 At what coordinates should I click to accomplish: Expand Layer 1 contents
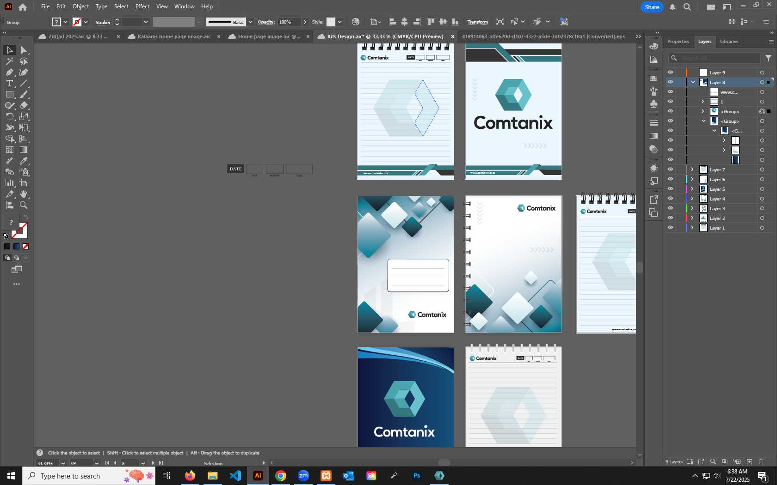(692, 228)
